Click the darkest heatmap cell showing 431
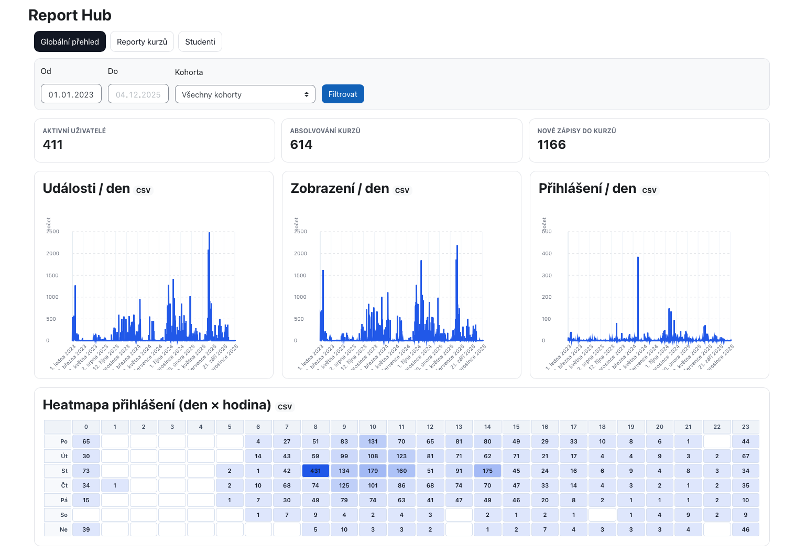This screenshot has height=552, width=806. point(315,471)
